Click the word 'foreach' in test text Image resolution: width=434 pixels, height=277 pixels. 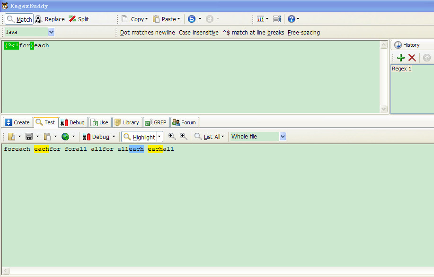[x=17, y=149]
